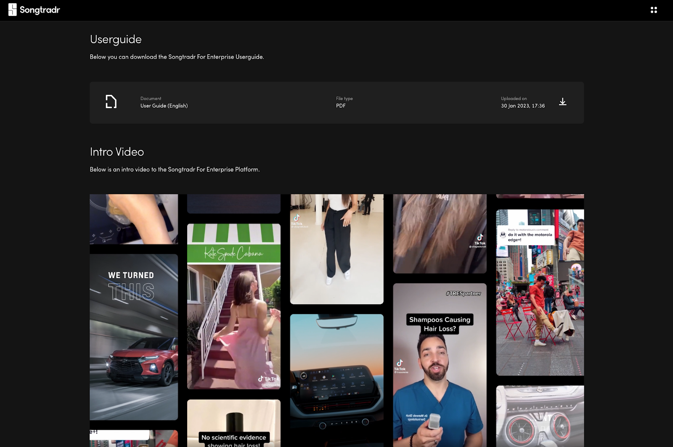Click the document file icon

pyautogui.click(x=111, y=102)
